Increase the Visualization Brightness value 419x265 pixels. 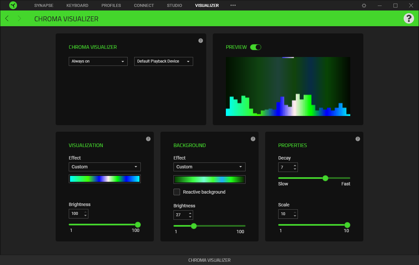point(85,212)
